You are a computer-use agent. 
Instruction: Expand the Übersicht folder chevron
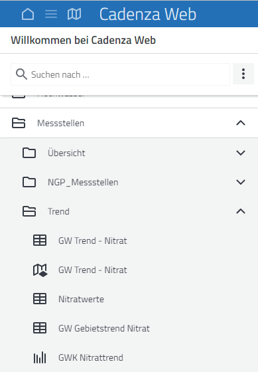(241, 153)
